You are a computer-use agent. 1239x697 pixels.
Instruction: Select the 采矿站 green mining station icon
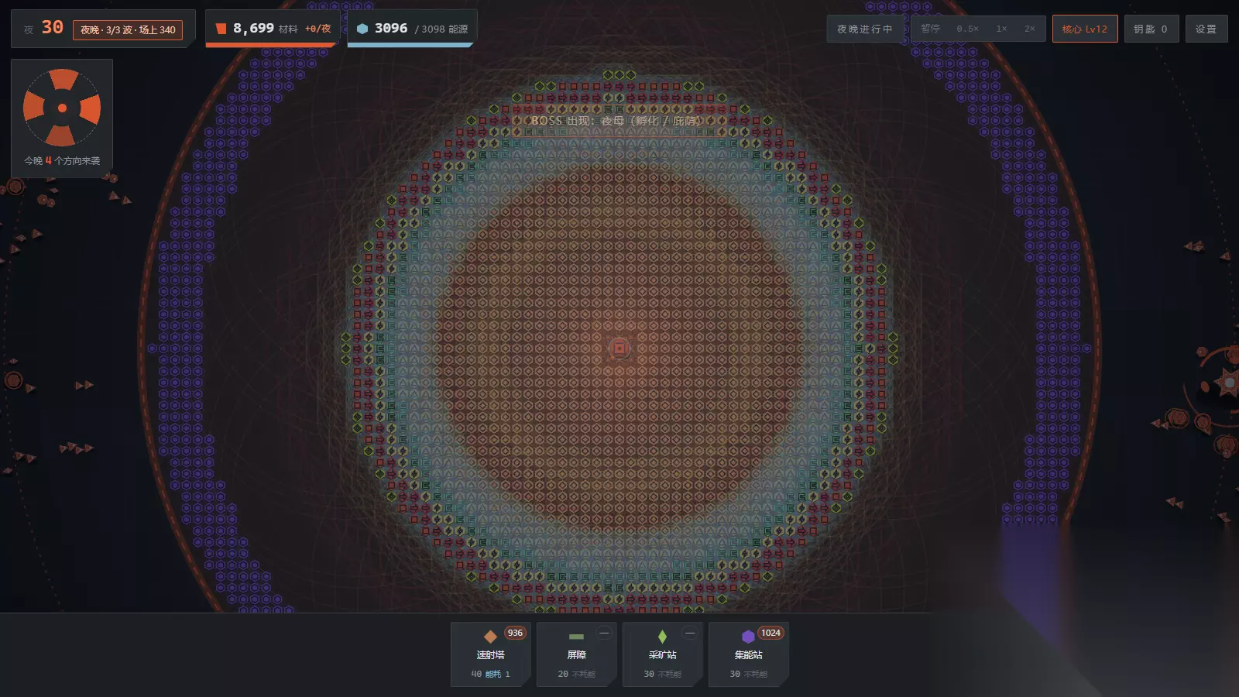coord(662,637)
